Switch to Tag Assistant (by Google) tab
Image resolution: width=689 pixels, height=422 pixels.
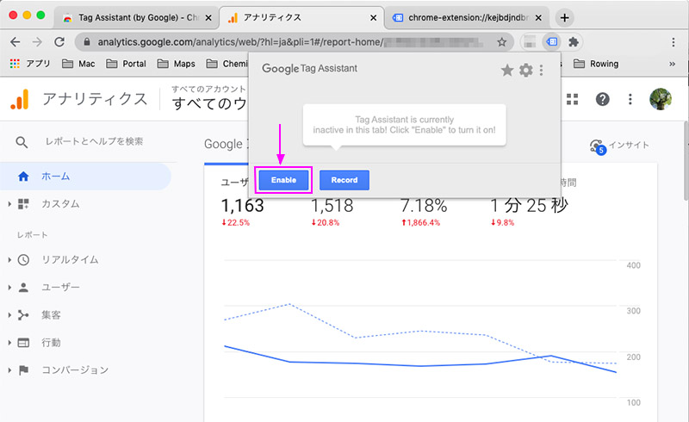coord(136,17)
